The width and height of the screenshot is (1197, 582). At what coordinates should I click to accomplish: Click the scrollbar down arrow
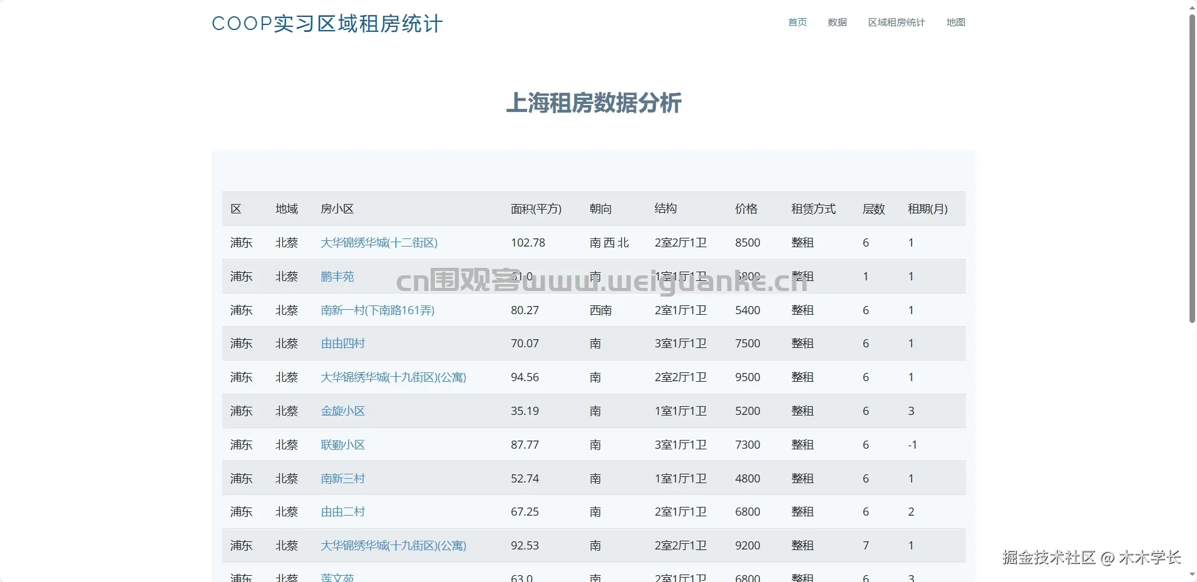[x=1192, y=574]
